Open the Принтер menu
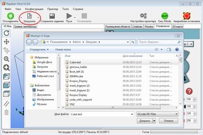Image resolution: width=203 pixels, height=135 pixels. (53, 9)
